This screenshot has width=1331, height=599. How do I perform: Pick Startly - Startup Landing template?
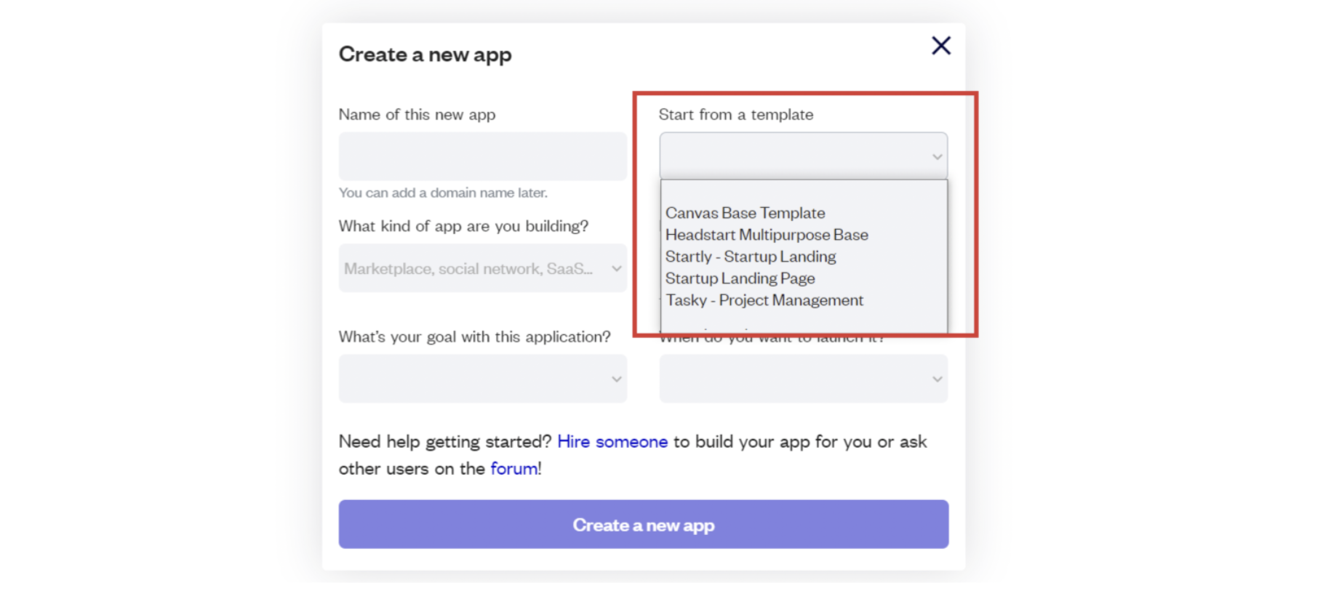pyautogui.click(x=751, y=257)
